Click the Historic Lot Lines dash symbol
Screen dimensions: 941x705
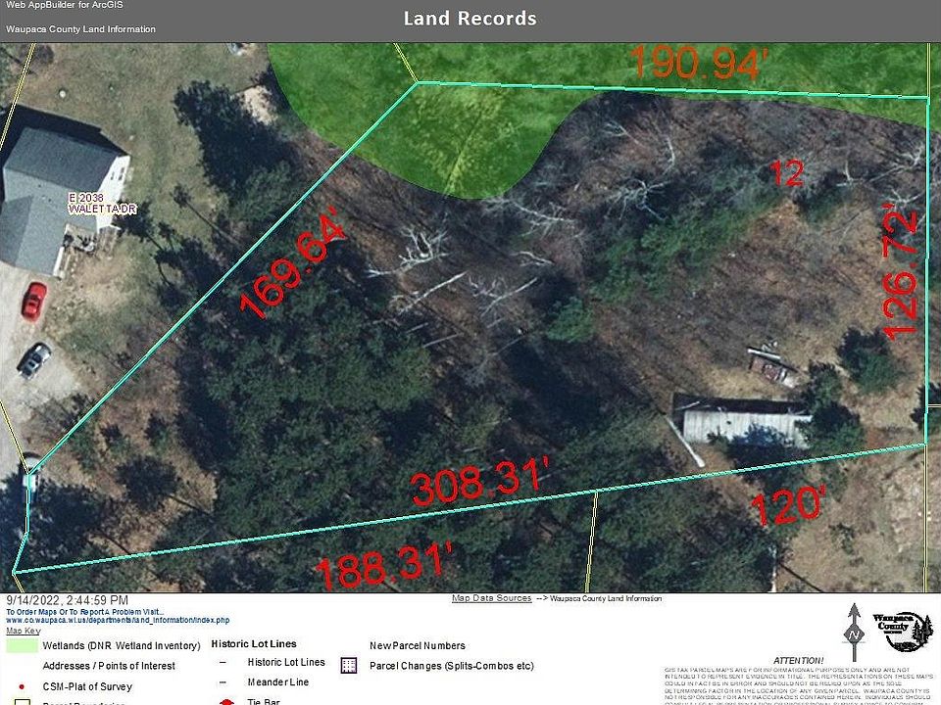coord(223,663)
